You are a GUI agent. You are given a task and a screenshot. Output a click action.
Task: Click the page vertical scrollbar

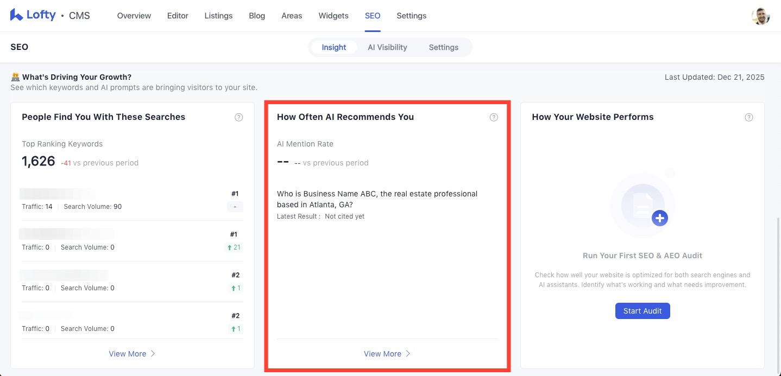tap(778, 293)
